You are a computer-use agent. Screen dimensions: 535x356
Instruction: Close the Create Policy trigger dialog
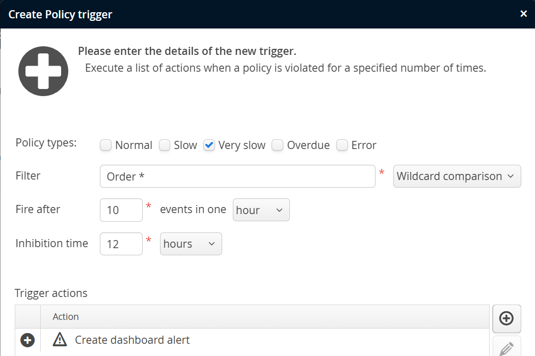[523, 14]
